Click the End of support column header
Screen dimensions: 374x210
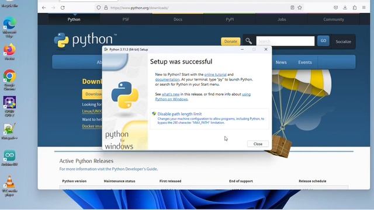[241, 181]
